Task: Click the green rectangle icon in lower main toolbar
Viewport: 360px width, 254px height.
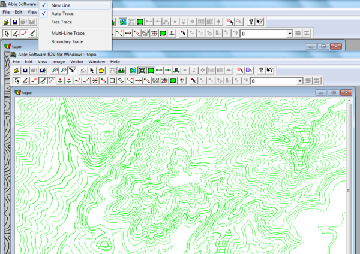Action: (151, 71)
